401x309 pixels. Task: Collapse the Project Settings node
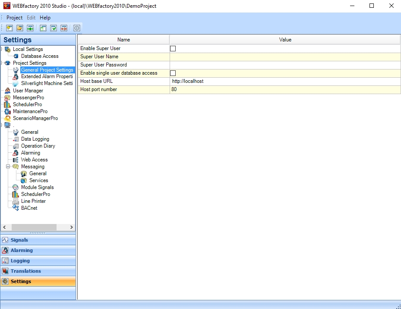click(2, 63)
